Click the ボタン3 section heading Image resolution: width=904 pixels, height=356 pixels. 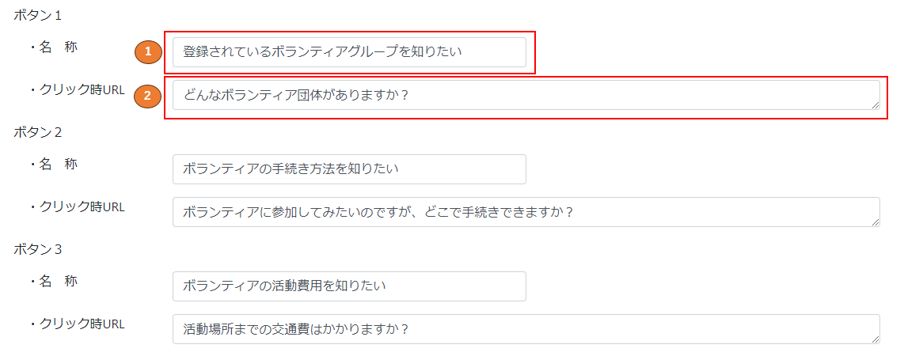coord(37,249)
